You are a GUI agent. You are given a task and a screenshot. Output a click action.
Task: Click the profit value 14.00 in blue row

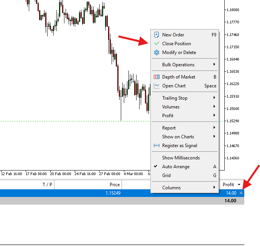pos(231,193)
